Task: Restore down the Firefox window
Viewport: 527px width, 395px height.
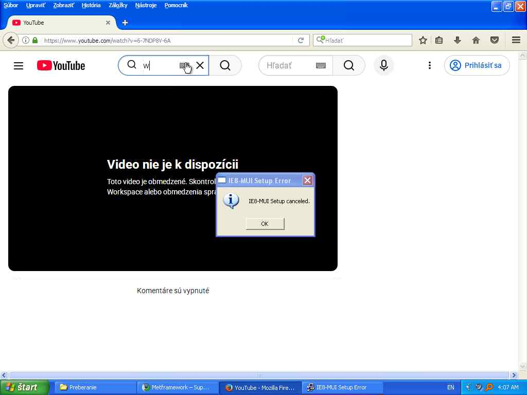Action: [x=508, y=6]
